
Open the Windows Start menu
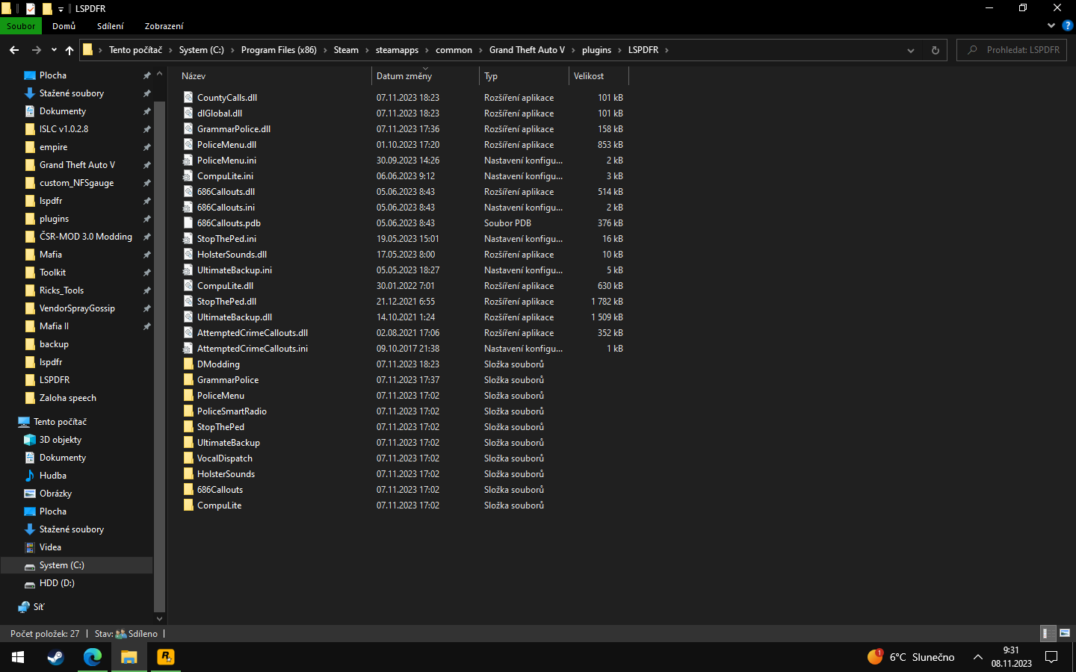coord(18,657)
